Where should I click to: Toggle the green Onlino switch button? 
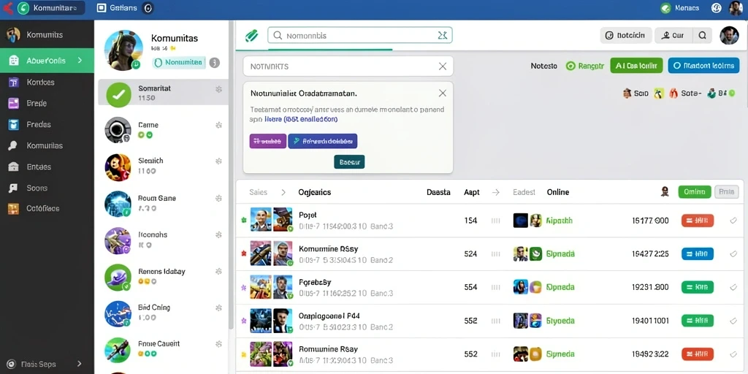pyautogui.click(x=695, y=192)
